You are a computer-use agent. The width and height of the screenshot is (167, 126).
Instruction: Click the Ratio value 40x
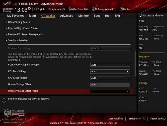(x=141, y=48)
